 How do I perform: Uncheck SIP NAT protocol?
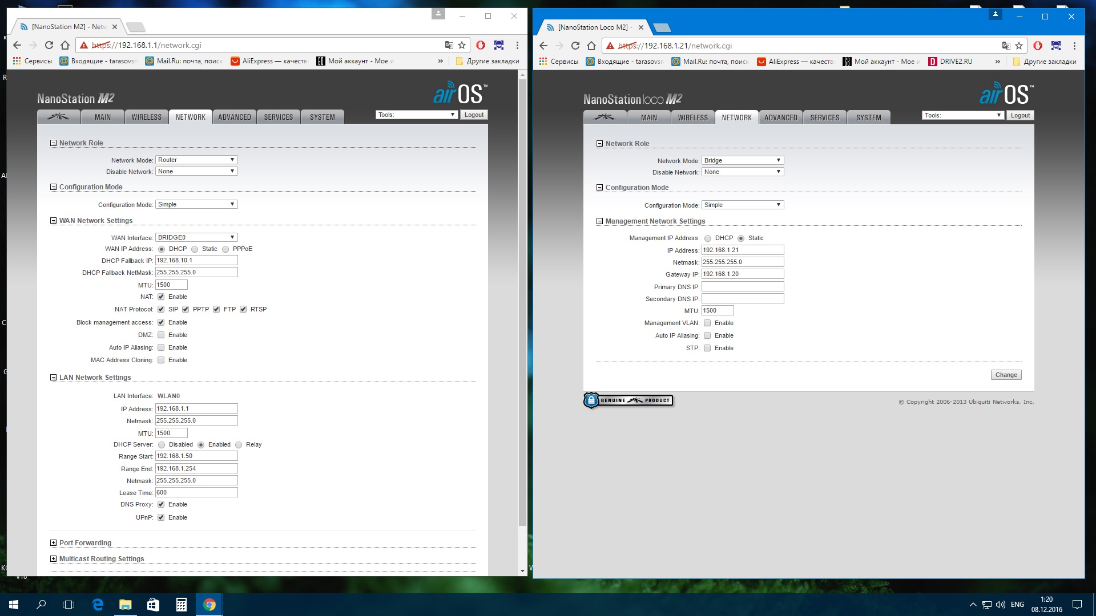coord(161,309)
